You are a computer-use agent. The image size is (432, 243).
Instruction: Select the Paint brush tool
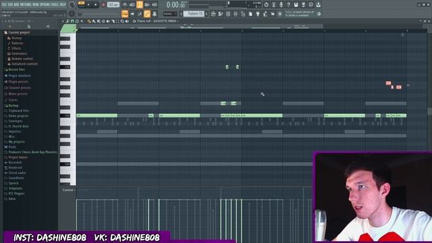click(94, 21)
